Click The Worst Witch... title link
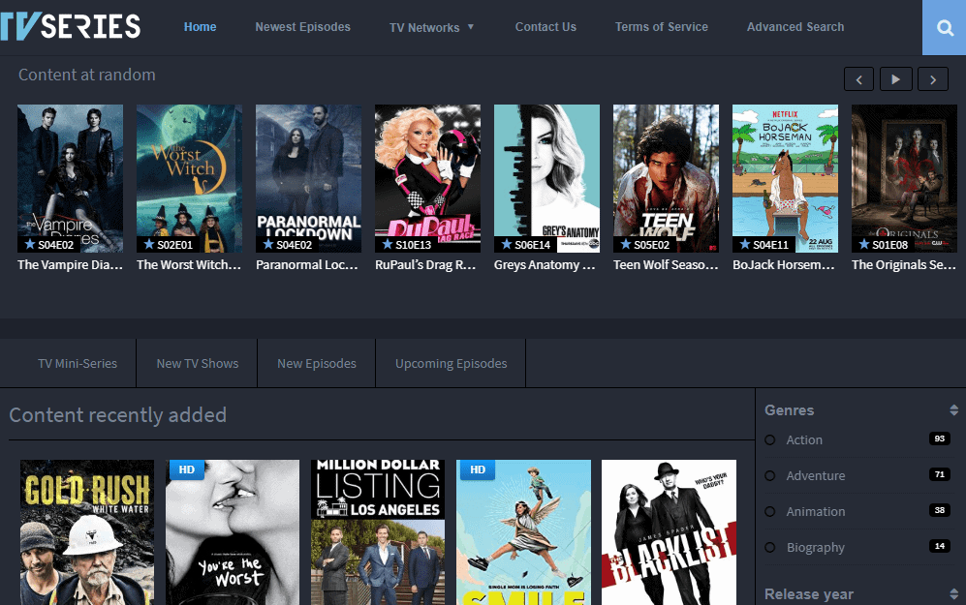This screenshot has height=605, width=966. [189, 265]
